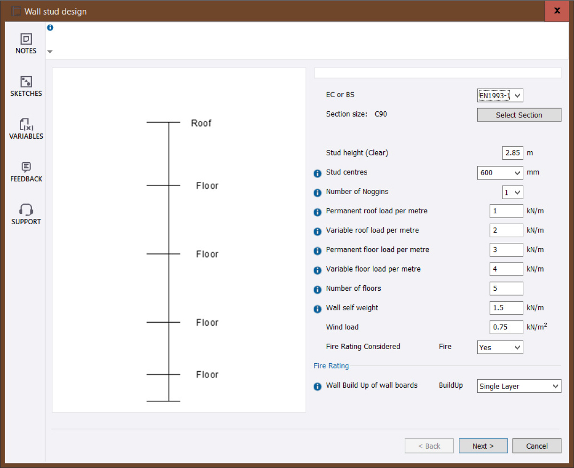574x468 pixels.
Task: Open the Stud centres dropdown
Action: (500, 173)
